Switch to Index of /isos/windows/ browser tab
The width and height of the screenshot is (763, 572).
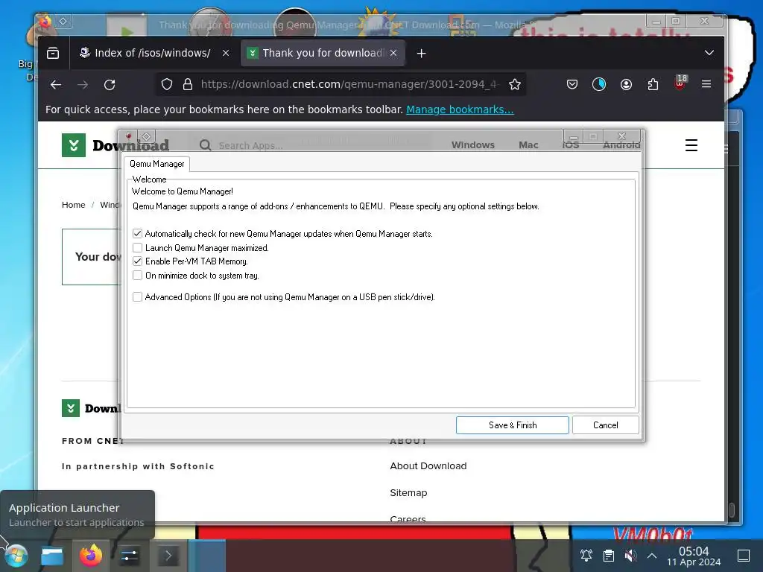pos(153,53)
